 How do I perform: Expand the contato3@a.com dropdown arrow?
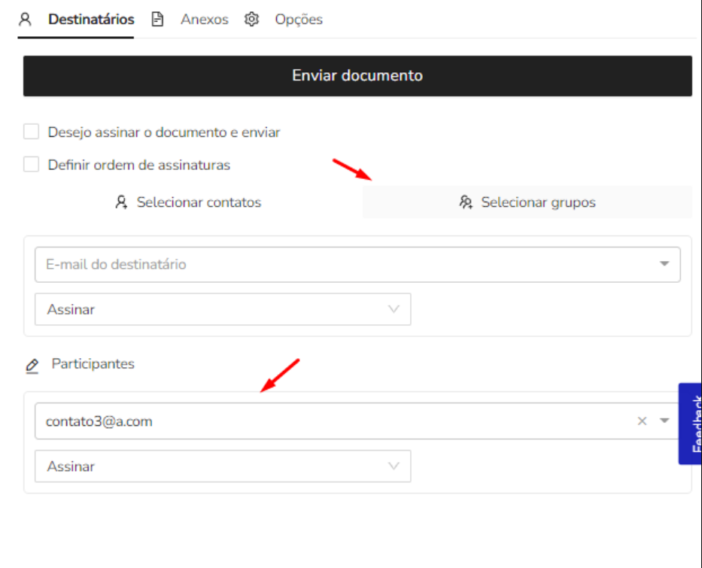click(664, 421)
